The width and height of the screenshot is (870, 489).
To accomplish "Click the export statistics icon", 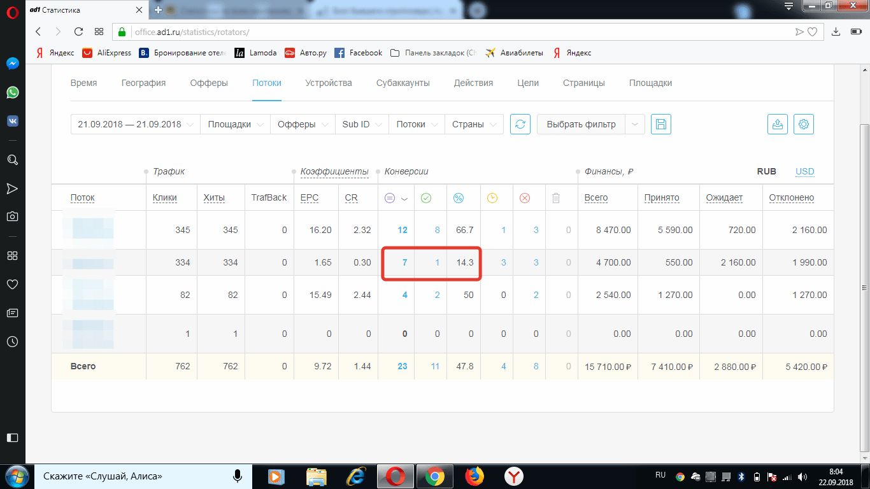I will coord(778,124).
